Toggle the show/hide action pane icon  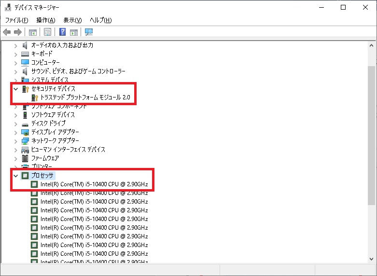(x=74, y=32)
